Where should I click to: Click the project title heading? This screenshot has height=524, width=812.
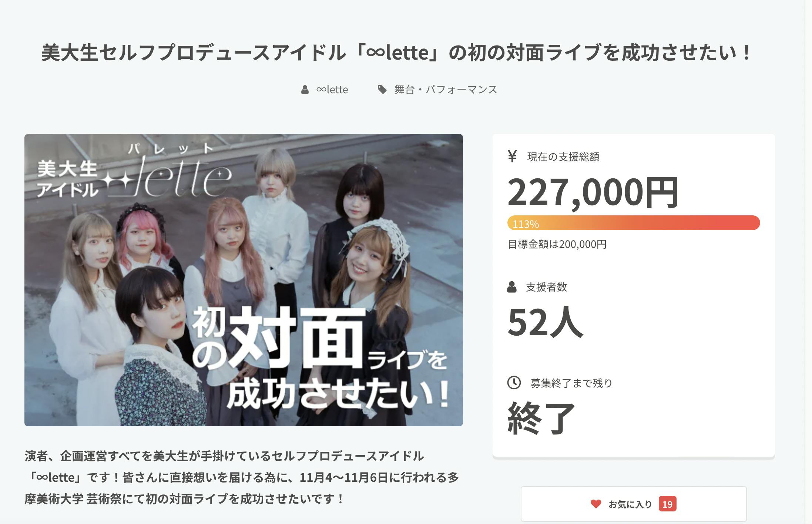396,53
